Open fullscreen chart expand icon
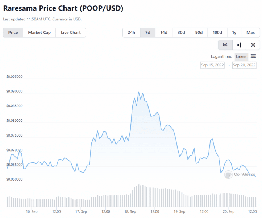Screen dimensions: 262x218 point(253,45)
